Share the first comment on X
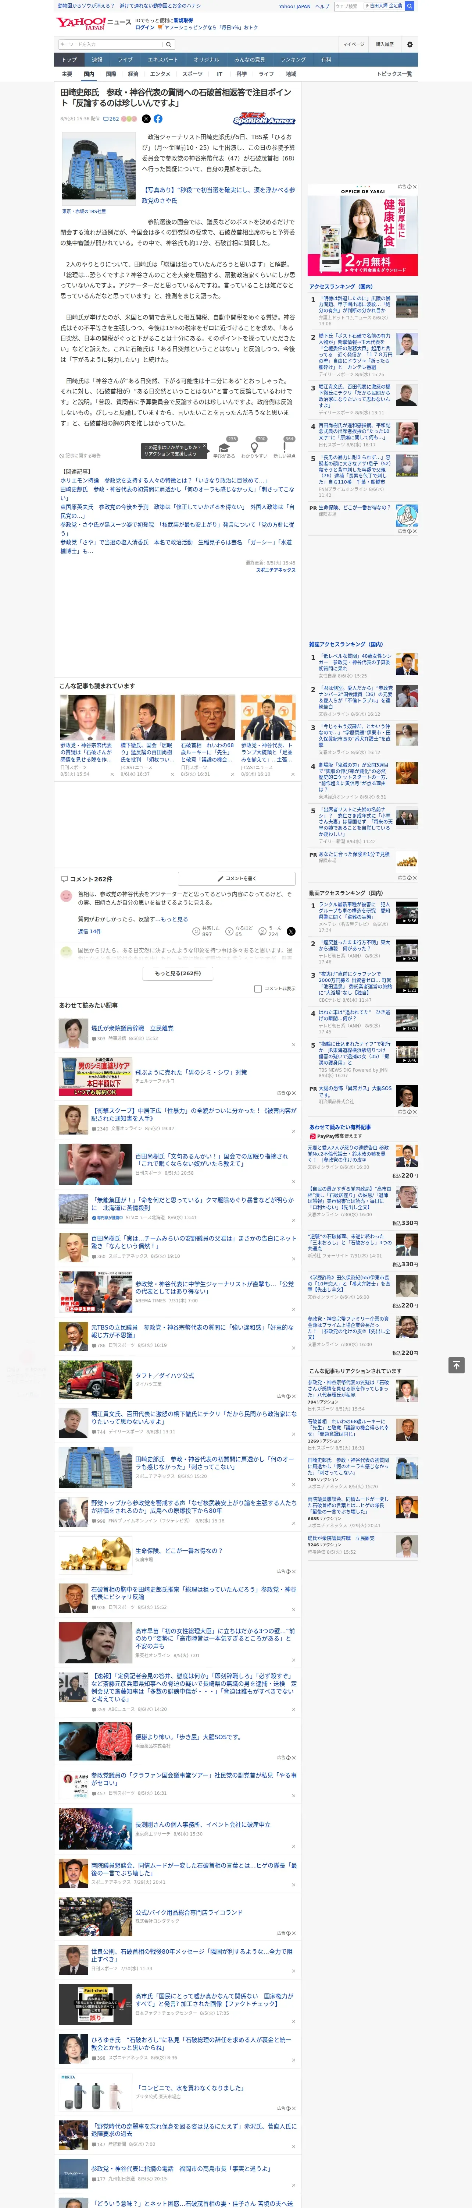472x2208 pixels. [290, 931]
